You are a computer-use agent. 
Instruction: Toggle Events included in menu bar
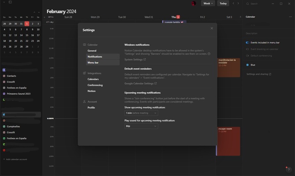point(247,43)
